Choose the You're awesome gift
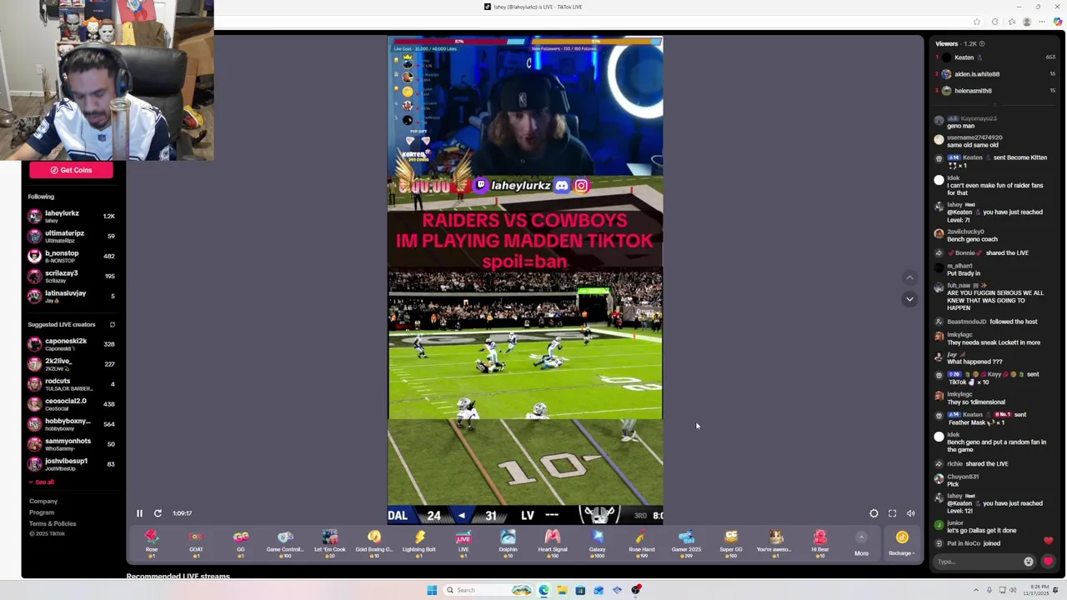The width and height of the screenshot is (1067, 600). click(775, 542)
